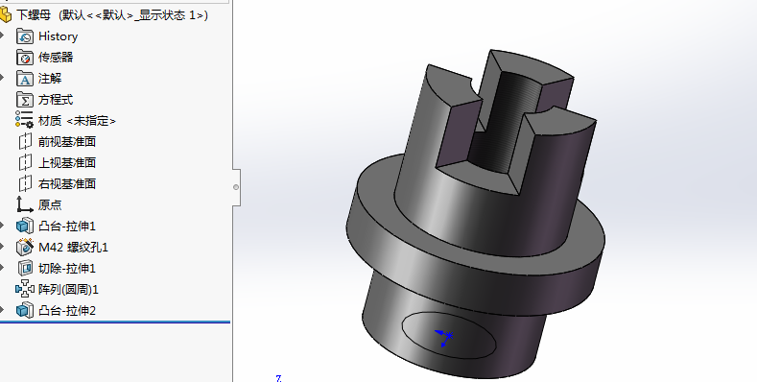The height and width of the screenshot is (382, 757).
Task: Click the 材质 material icon
Action: pyautogui.click(x=24, y=120)
